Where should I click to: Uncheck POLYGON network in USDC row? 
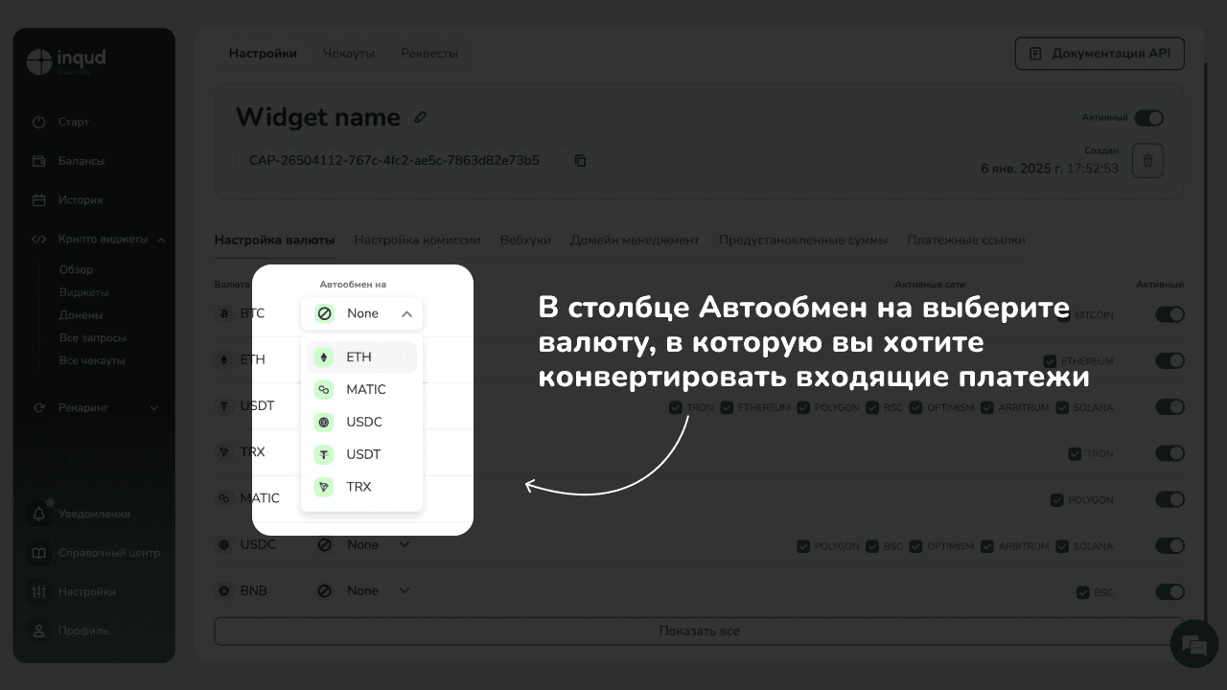(x=803, y=546)
